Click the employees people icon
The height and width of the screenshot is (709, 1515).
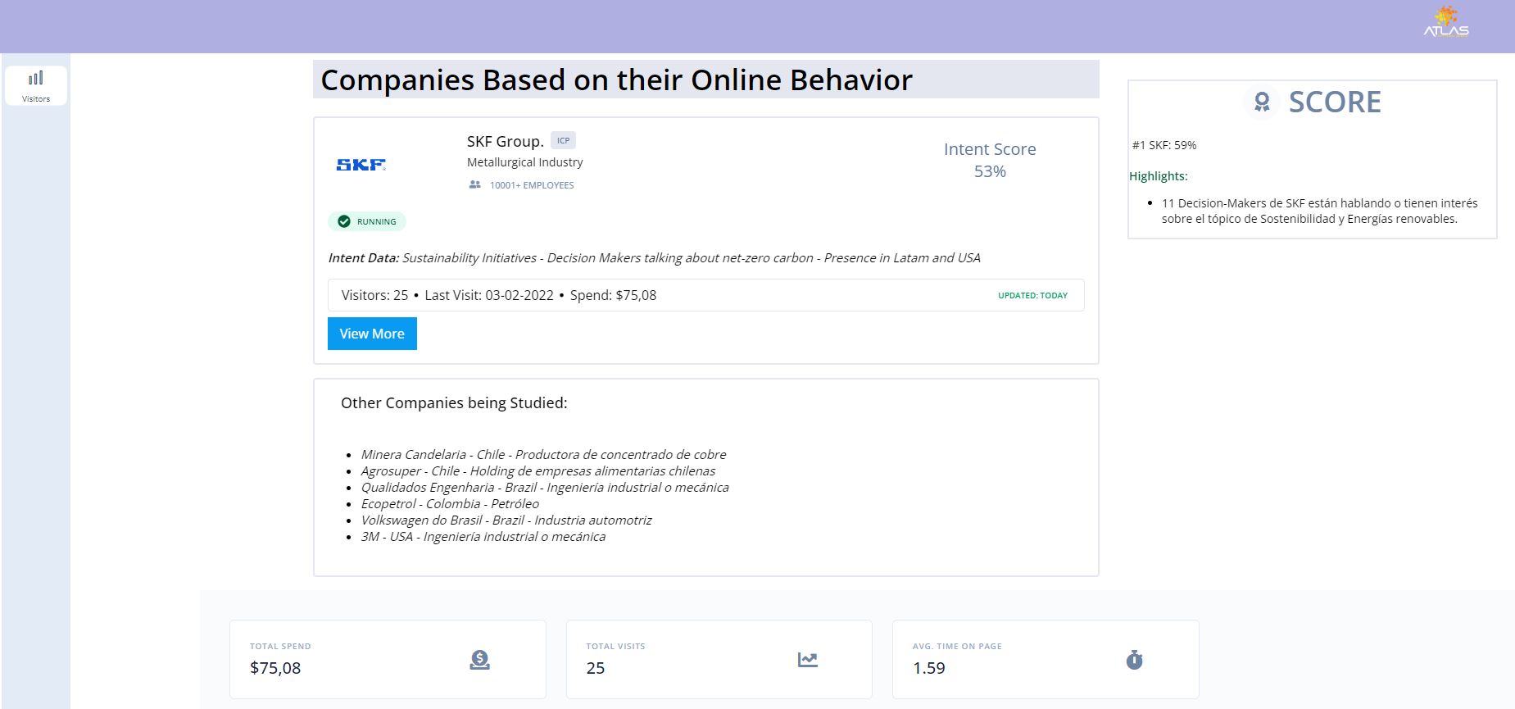click(474, 184)
